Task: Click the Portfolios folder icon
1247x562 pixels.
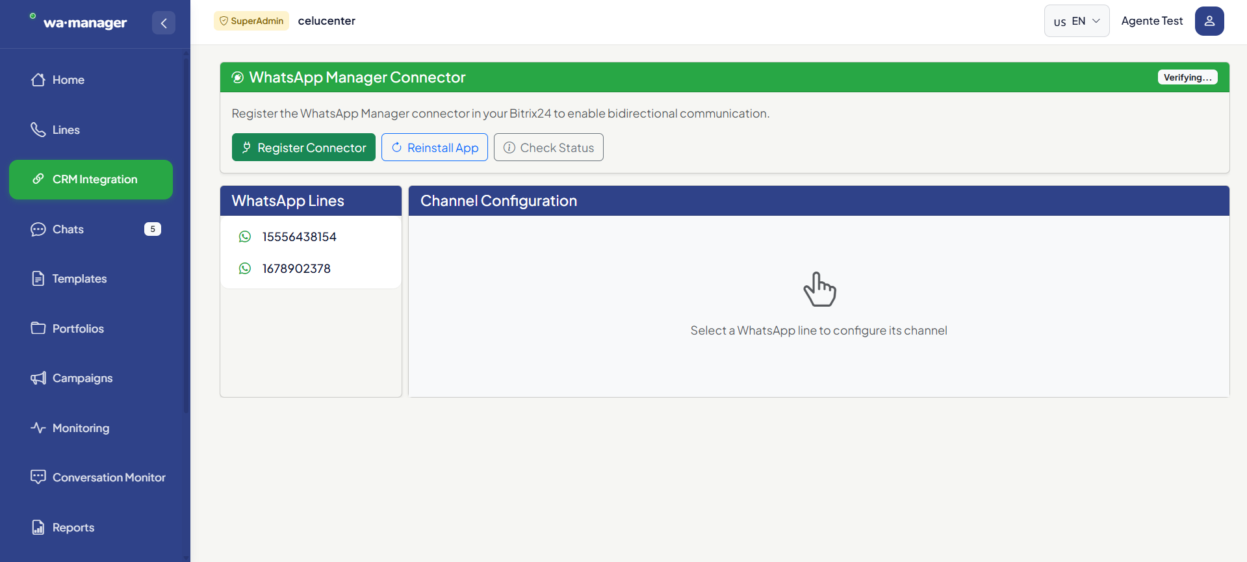Action: [38, 328]
